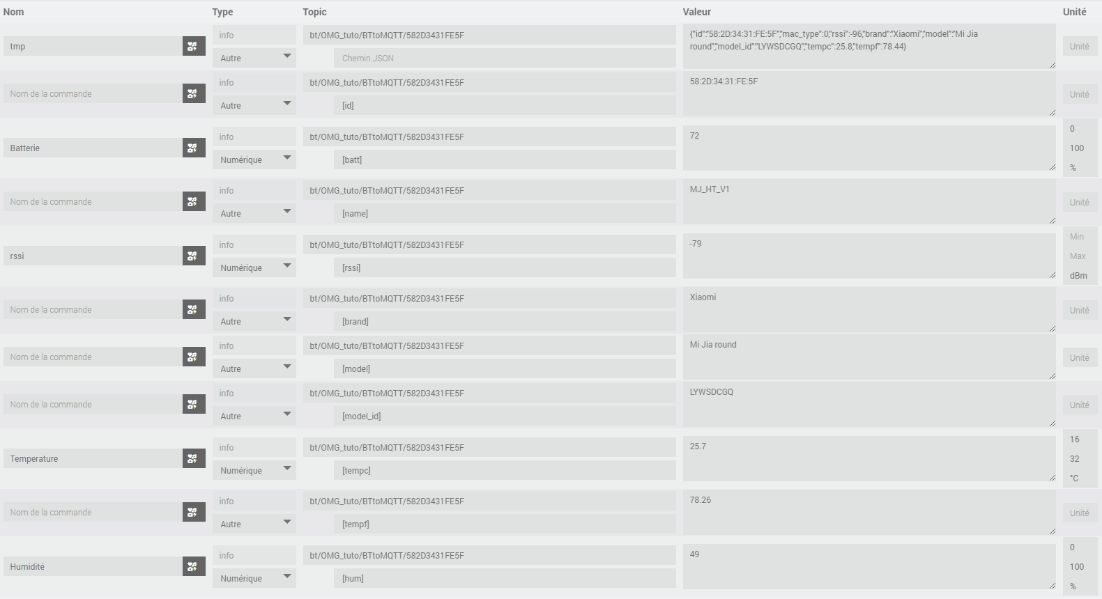
Task: Click the icon button in the [brand] row
Action: pos(194,310)
